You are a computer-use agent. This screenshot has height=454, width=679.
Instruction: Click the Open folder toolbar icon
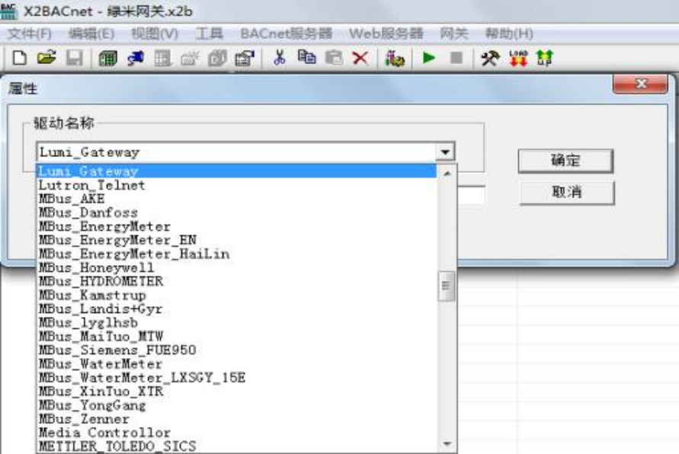click(46, 58)
